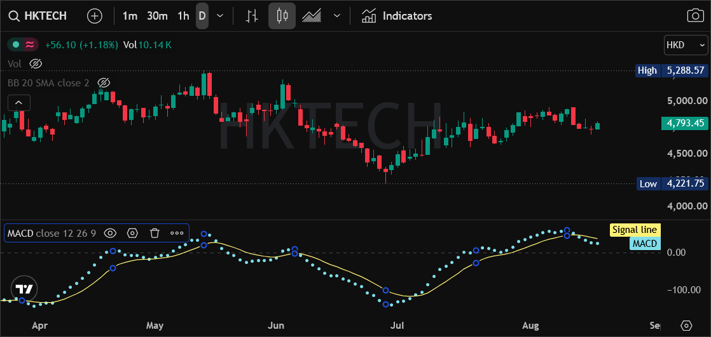The width and height of the screenshot is (711, 337).
Task: Show the hidden BB 20 SMA indicator
Action: [x=104, y=83]
